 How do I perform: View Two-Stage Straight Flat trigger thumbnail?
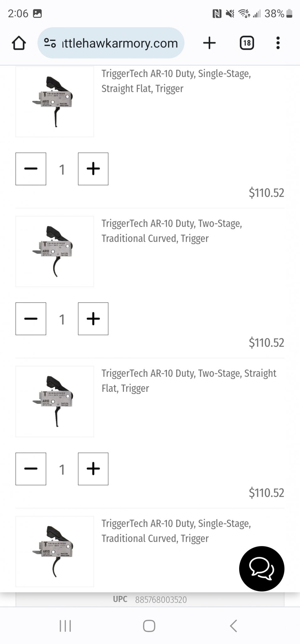click(x=55, y=401)
